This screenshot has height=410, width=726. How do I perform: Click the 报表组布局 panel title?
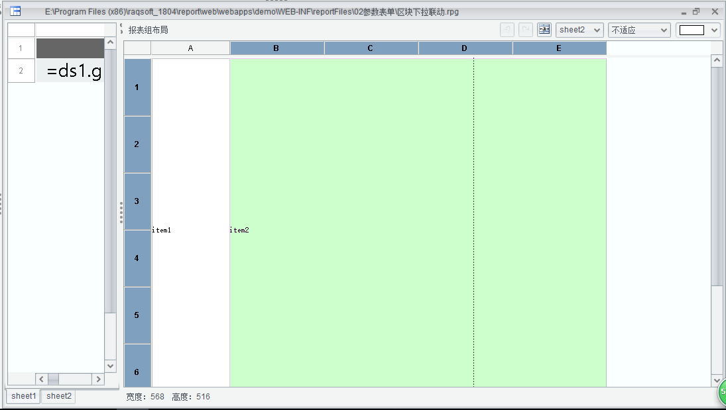148,30
